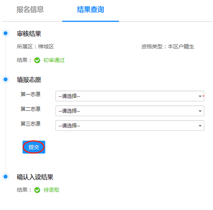Viewport: 213px width, 210px height.
Task: Click the 第一志愿 dropdown arrow
Action: 200,96
